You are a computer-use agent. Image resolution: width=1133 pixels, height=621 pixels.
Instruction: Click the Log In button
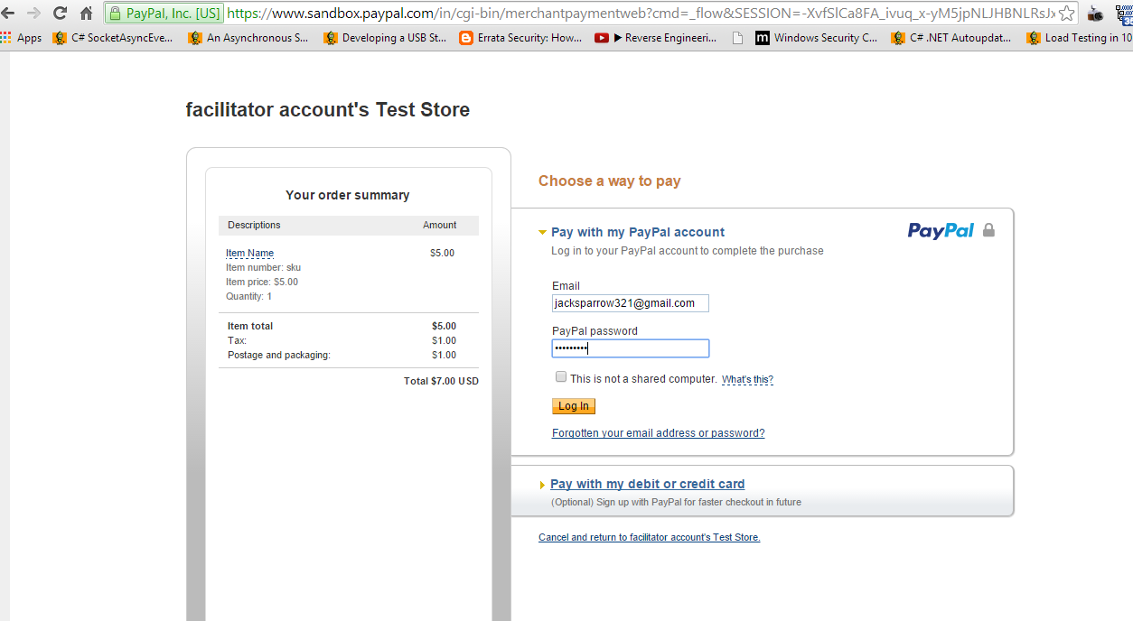pos(574,406)
